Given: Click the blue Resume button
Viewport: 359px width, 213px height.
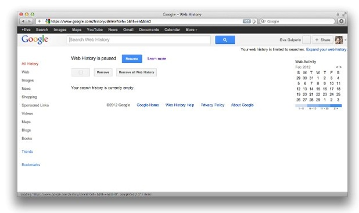Looking at the screenshot, I should (132, 58).
